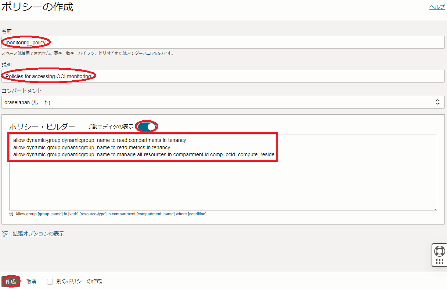Expand 拡張オプションの表示 advanced options
This screenshot has width=447, height=289.
pyautogui.click(x=38, y=234)
